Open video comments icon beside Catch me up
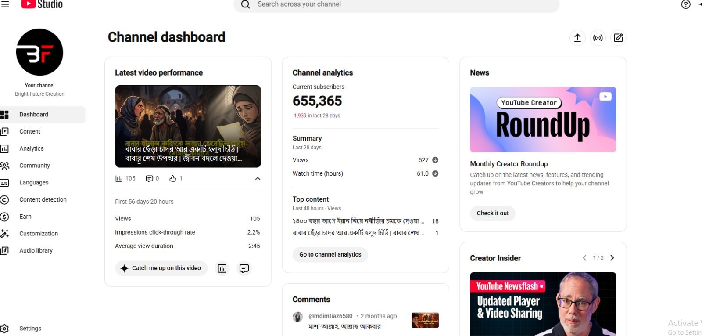This screenshot has height=336, width=702. click(244, 268)
